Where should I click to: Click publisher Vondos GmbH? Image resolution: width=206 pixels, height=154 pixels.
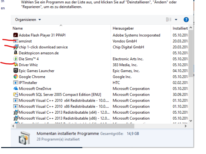tap(125, 41)
